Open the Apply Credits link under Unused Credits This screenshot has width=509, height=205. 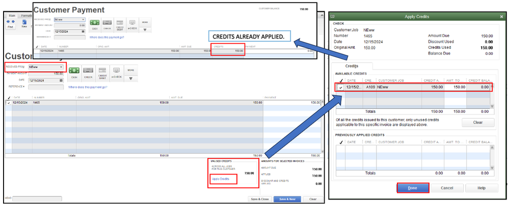(221, 179)
